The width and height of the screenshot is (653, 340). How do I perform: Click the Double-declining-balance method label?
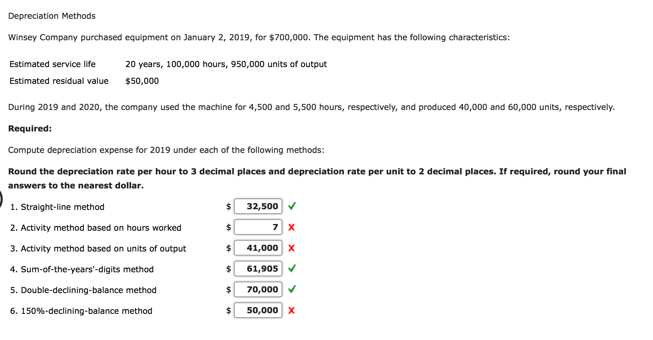[x=83, y=290]
